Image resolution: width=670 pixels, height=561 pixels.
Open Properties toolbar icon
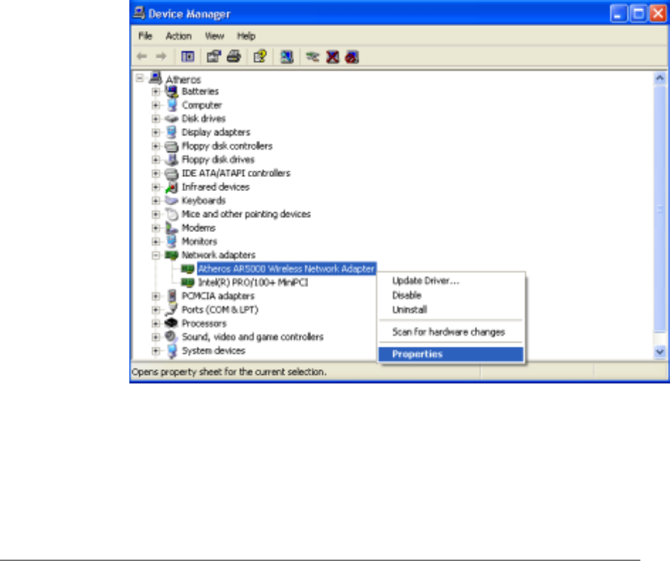coord(213,57)
